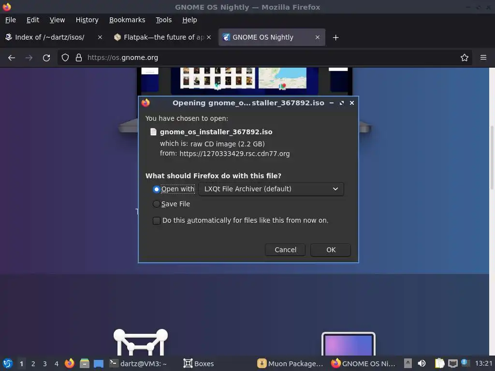Open the Edit menu
This screenshot has width=495, height=371.
click(x=33, y=20)
